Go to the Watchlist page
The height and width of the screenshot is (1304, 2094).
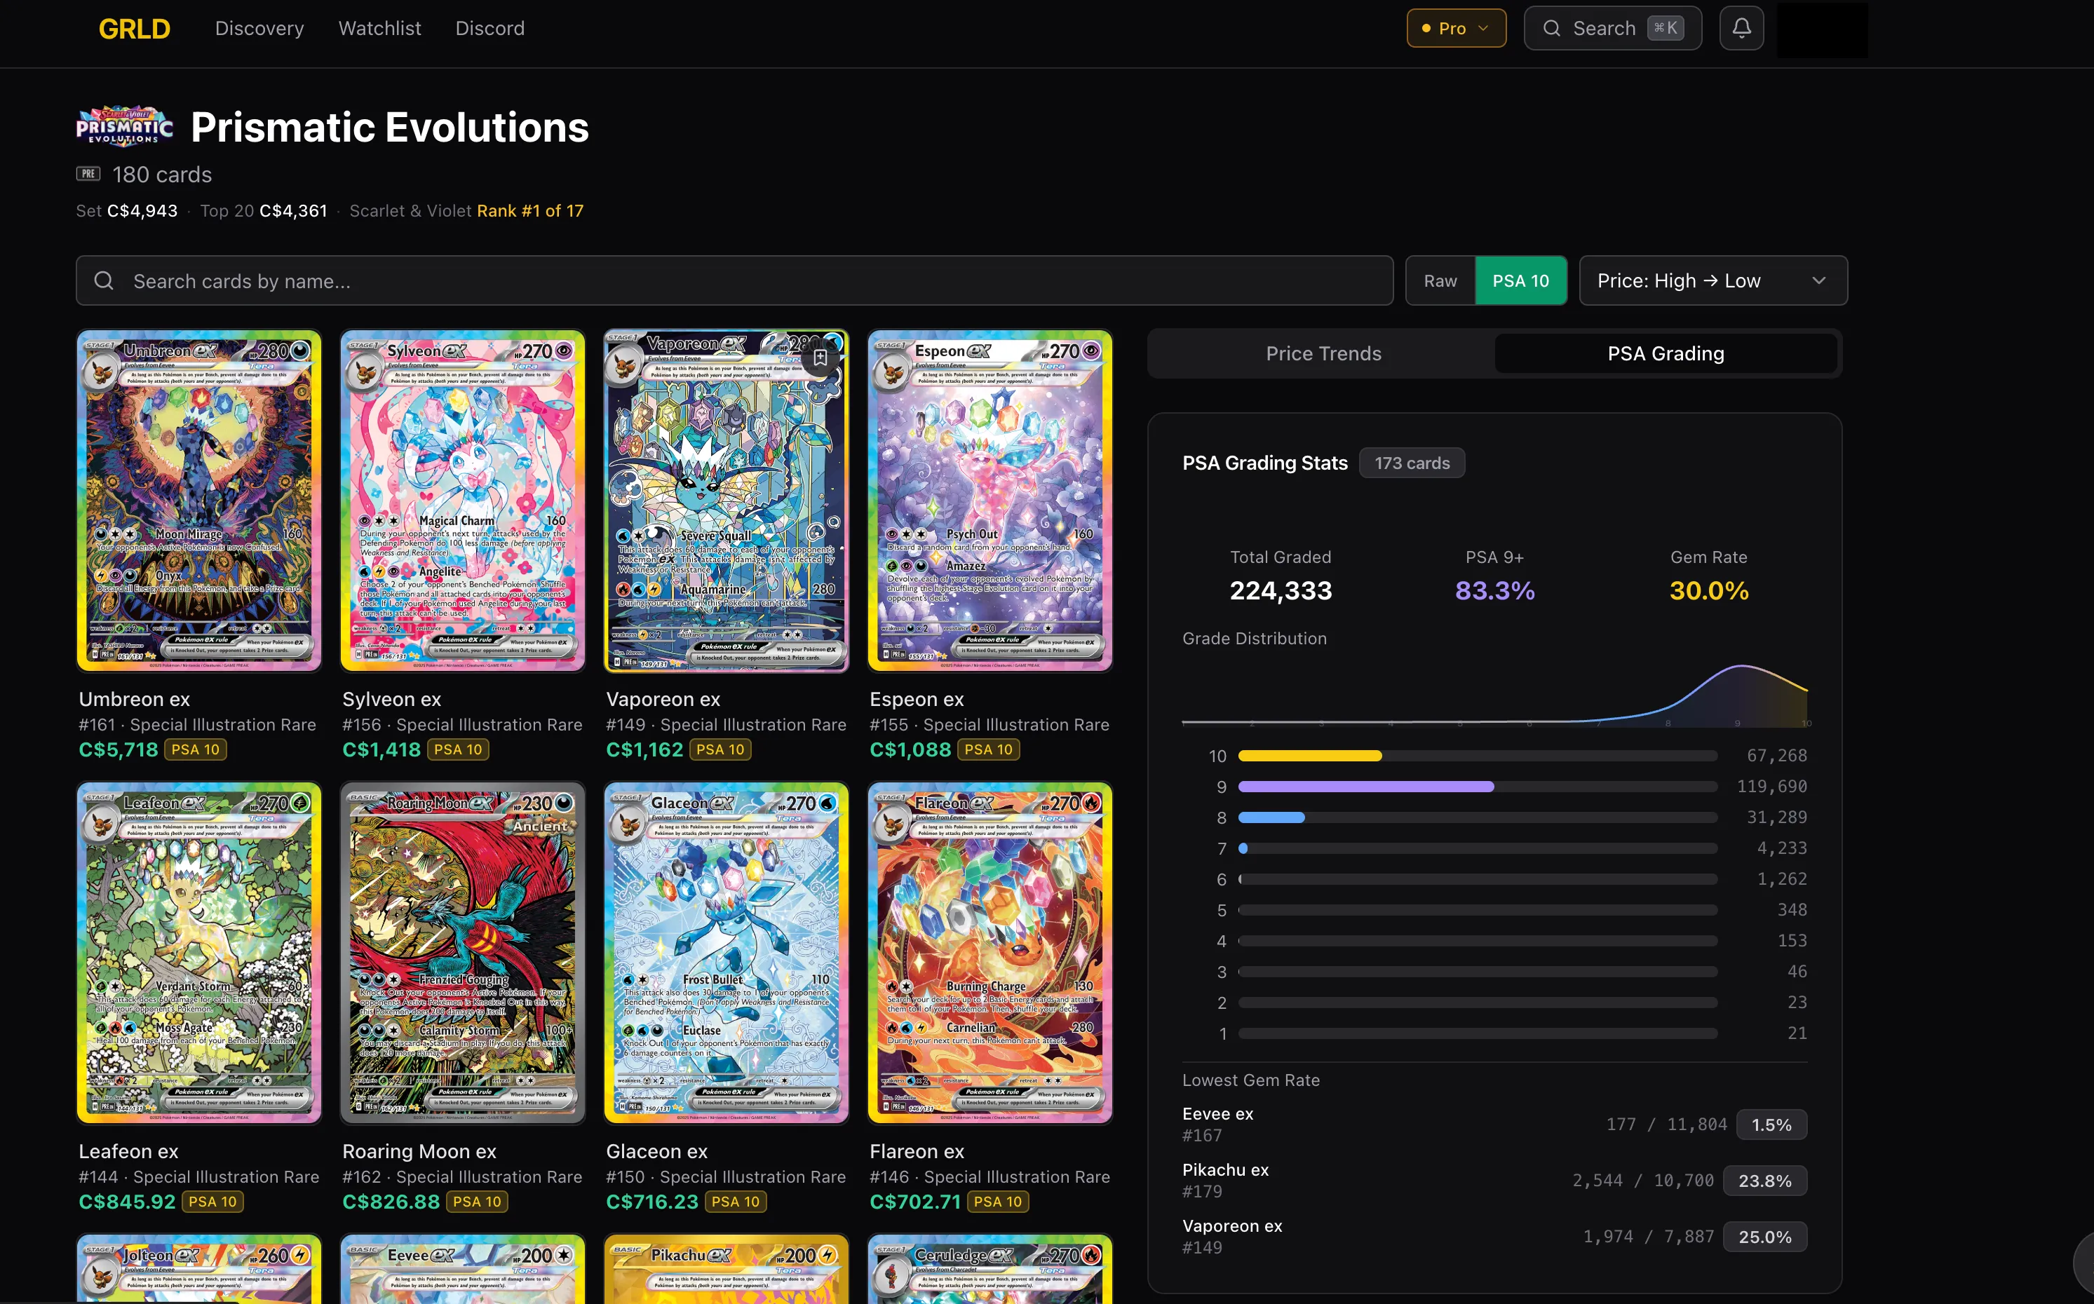(x=379, y=29)
